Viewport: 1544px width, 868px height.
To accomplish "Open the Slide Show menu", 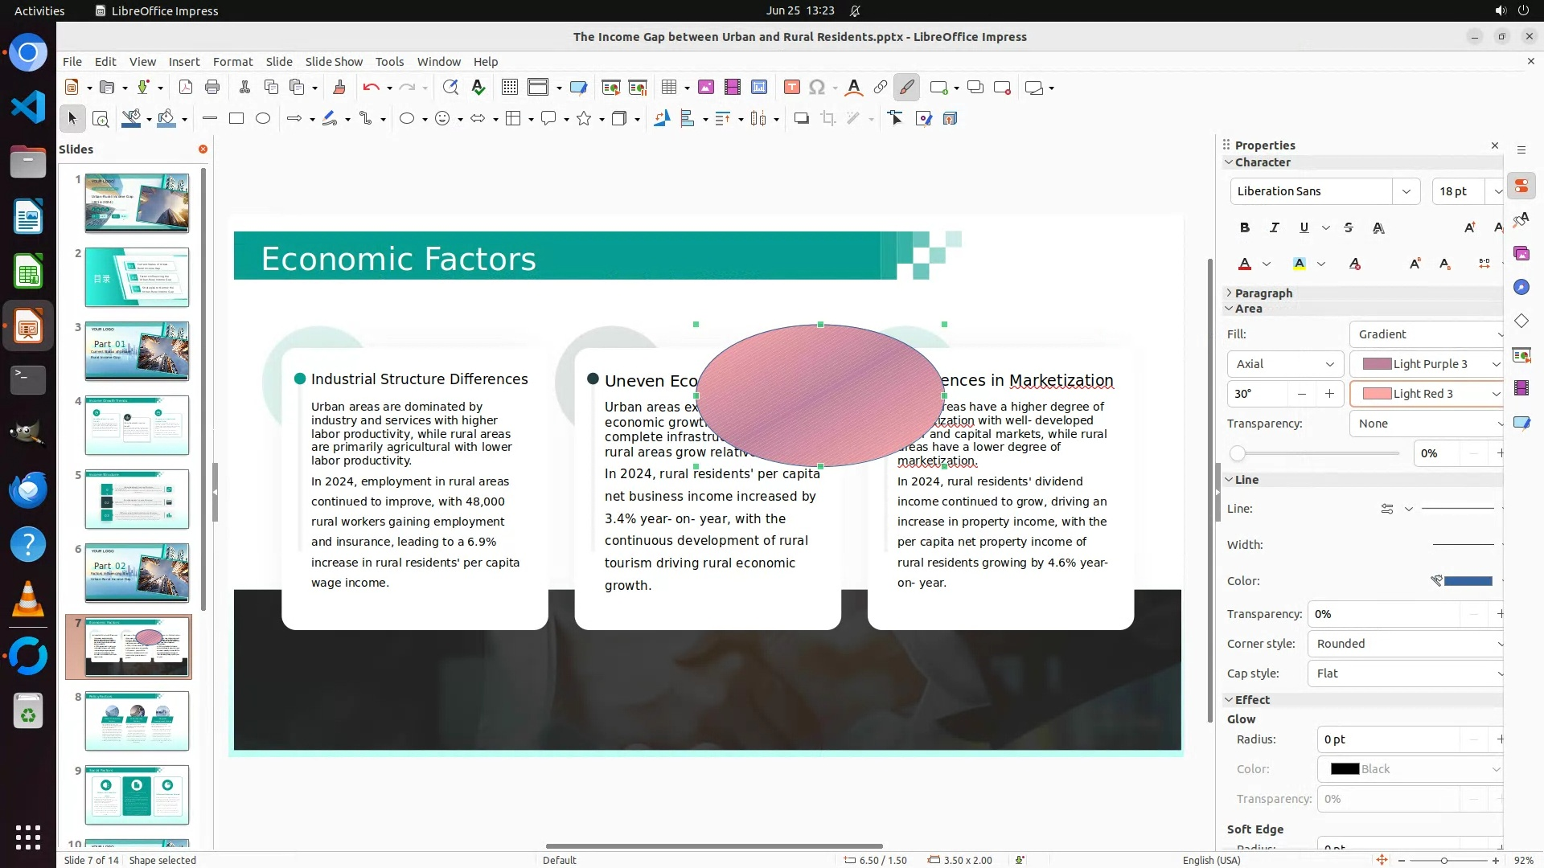I will [334, 62].
